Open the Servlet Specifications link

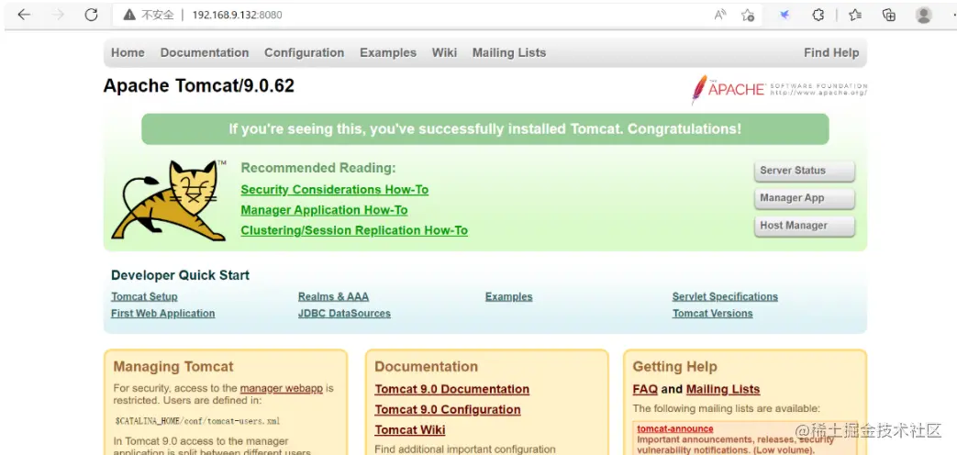pyautogui.click(x=725, y=297)
